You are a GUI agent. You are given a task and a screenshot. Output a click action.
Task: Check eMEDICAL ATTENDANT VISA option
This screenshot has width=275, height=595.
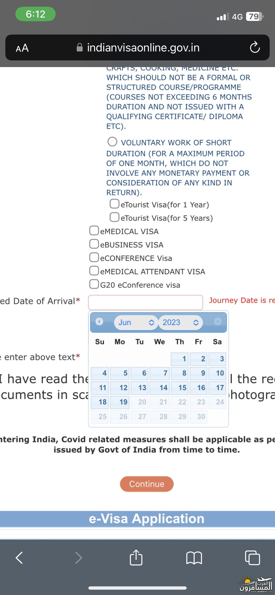94,271
